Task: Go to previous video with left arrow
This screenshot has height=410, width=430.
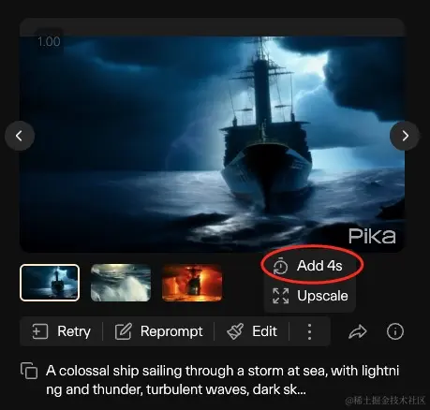Action: coord(20,136)
